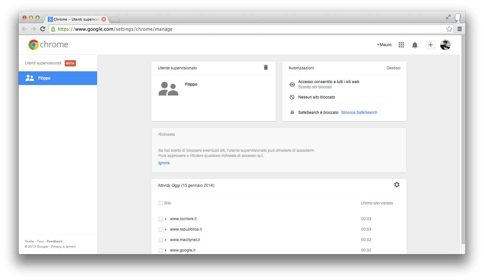
Task: Bookmark this page with the star
Action: 449,29
